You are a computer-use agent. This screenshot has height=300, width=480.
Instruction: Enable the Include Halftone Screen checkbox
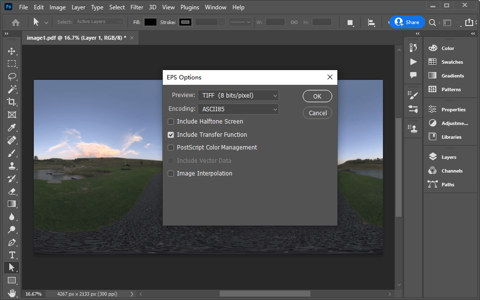pyautogui.click(x=171, y=121)
